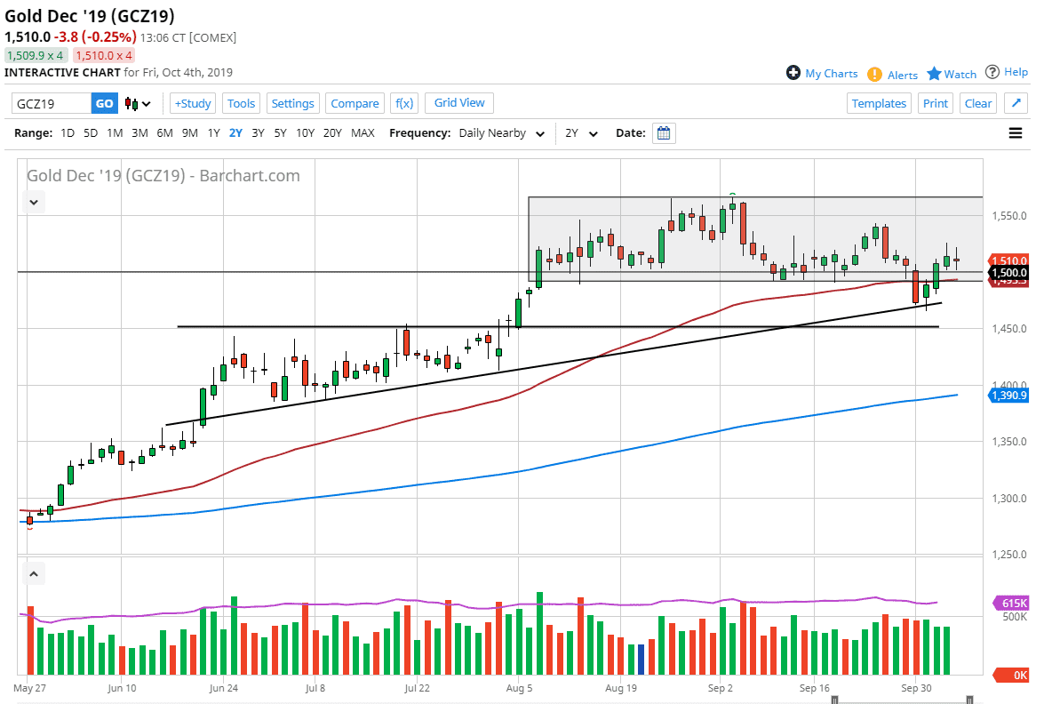Select the 2Y range option
The height and width of the screenshot is (704, 1044).
235,133
